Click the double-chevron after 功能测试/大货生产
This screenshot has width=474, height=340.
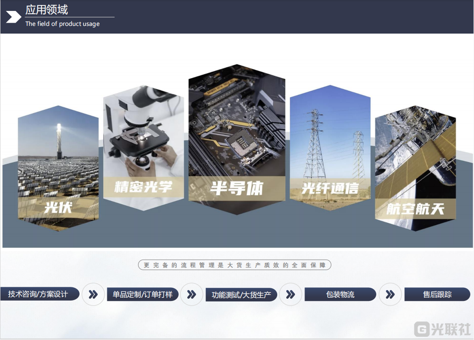point(290,294)
